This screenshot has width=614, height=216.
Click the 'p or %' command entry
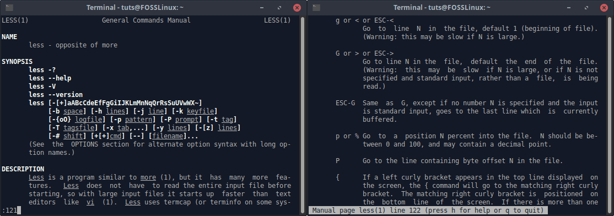347,136
